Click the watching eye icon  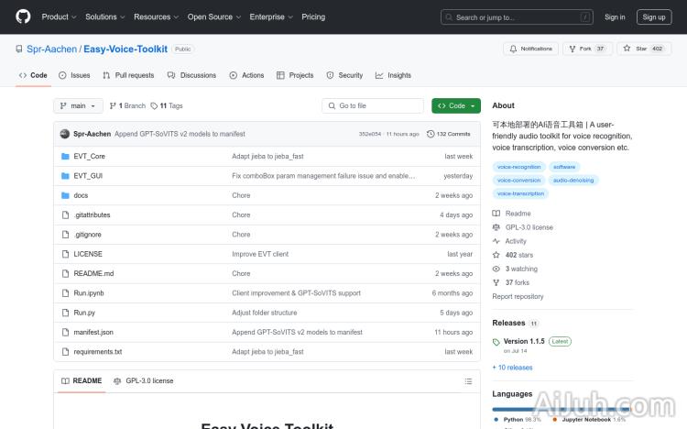(x=496, y=269)
